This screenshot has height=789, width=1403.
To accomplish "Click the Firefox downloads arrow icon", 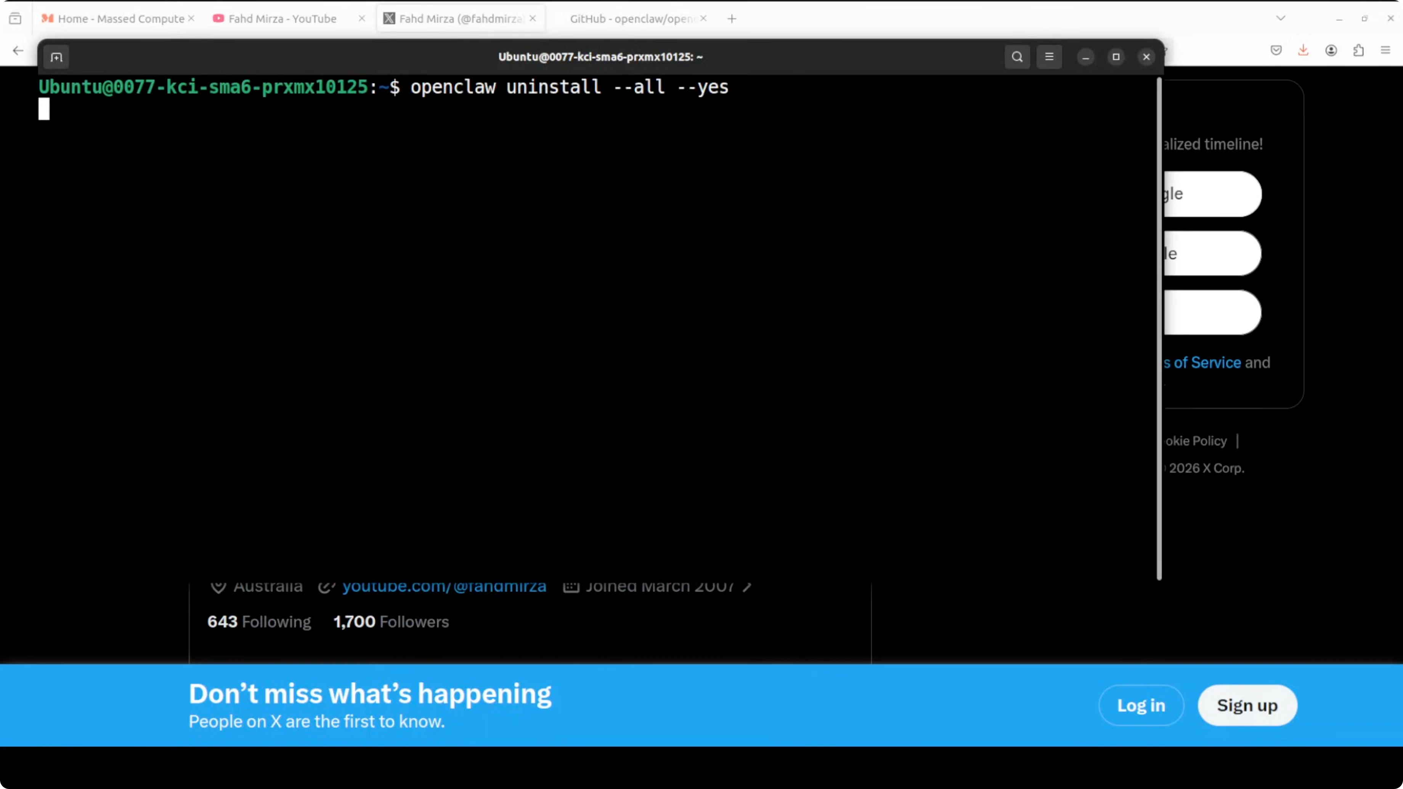I will (x=1303, y=50).
